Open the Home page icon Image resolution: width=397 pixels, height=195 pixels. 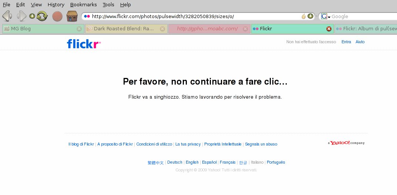tap(72, 16)
